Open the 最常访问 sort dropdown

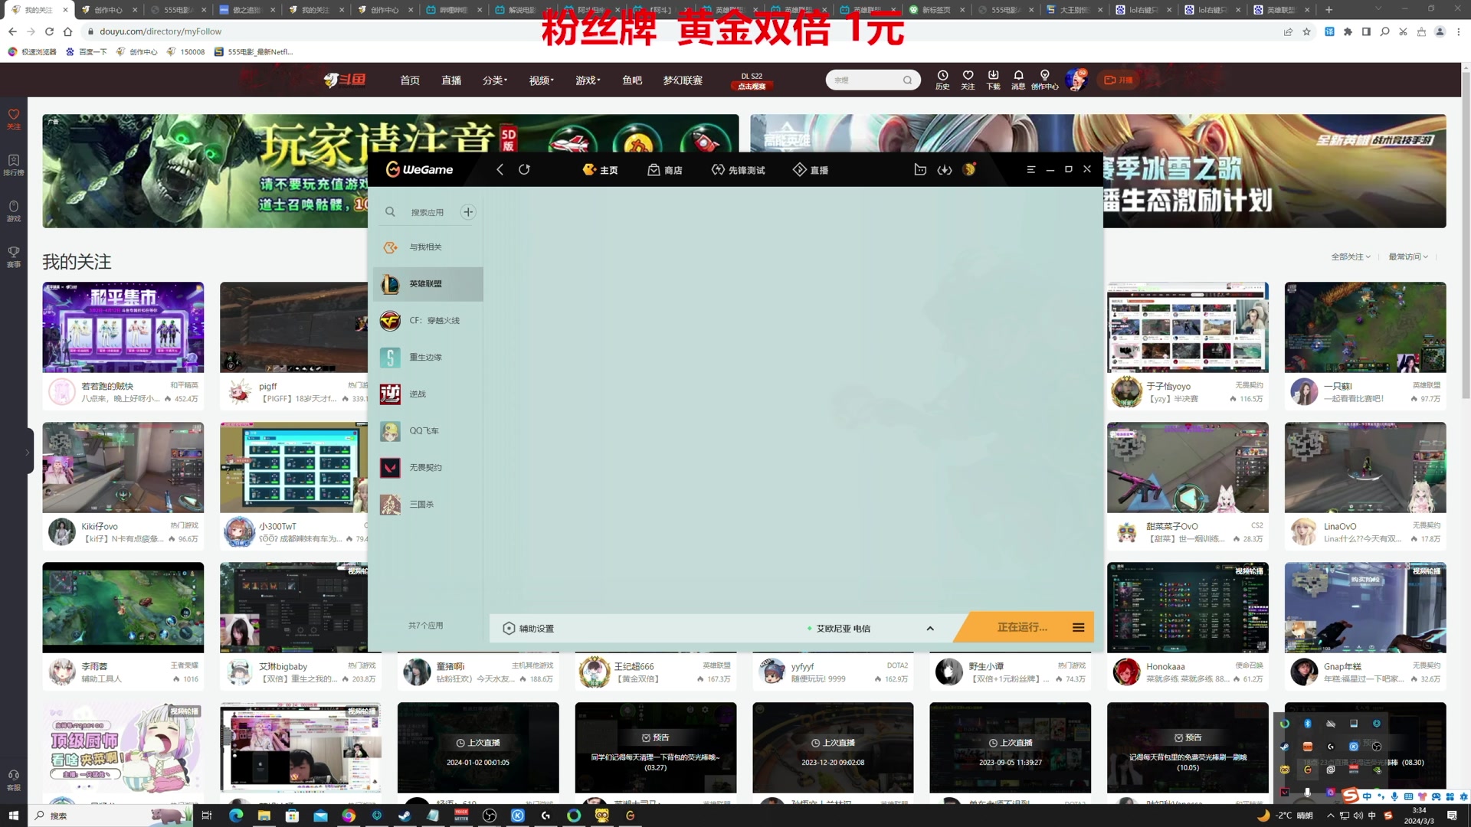(1408, 257)
